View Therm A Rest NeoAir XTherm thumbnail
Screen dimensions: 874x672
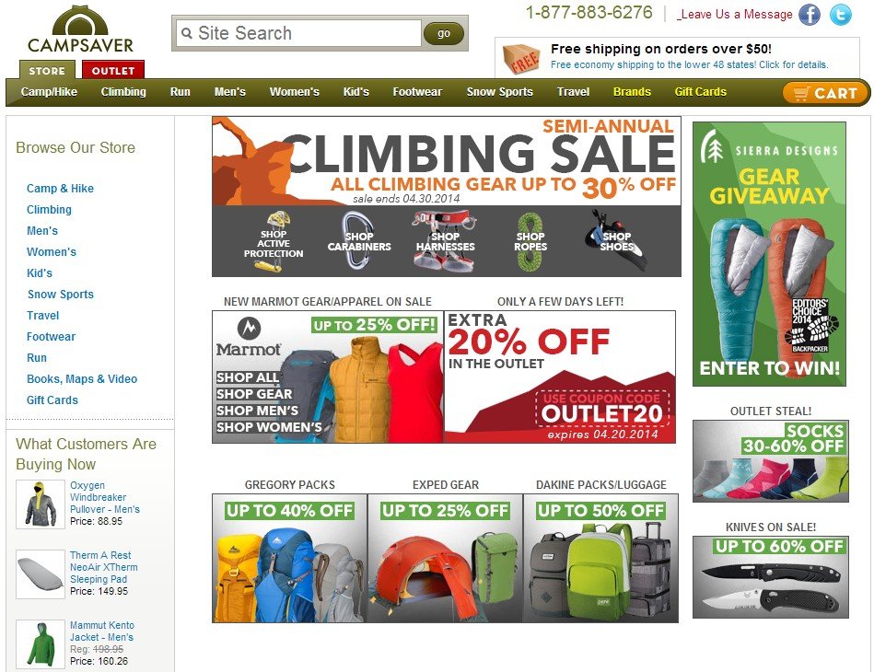[x=41, y=574]
